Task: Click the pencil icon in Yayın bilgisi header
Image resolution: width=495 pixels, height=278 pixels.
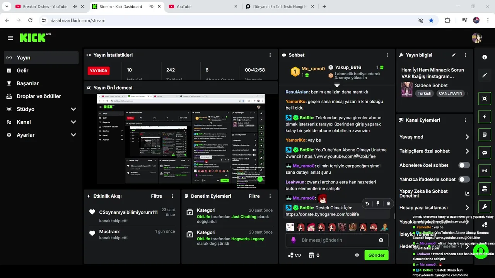Action: click(x=454, y=55)
